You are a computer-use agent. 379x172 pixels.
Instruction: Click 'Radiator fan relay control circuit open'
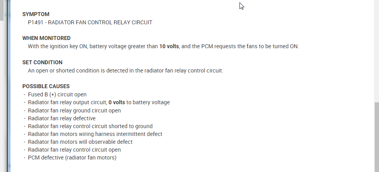coord(74,150)
